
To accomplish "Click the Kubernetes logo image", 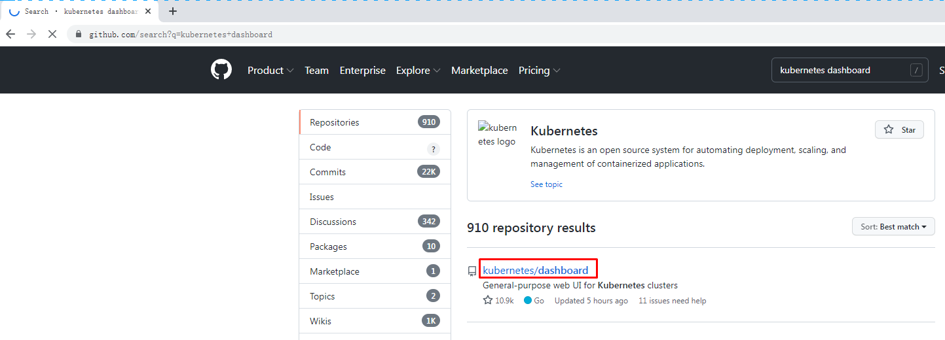I will 498,134.
